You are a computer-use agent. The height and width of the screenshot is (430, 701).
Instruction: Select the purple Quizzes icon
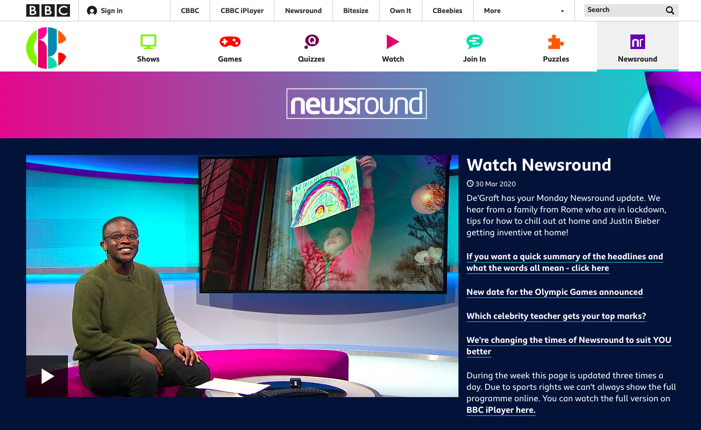312,41
